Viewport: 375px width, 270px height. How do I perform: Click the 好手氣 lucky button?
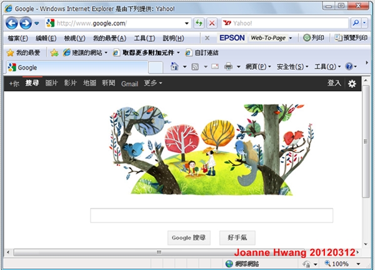pyautogui.click(x=237, y=238)
